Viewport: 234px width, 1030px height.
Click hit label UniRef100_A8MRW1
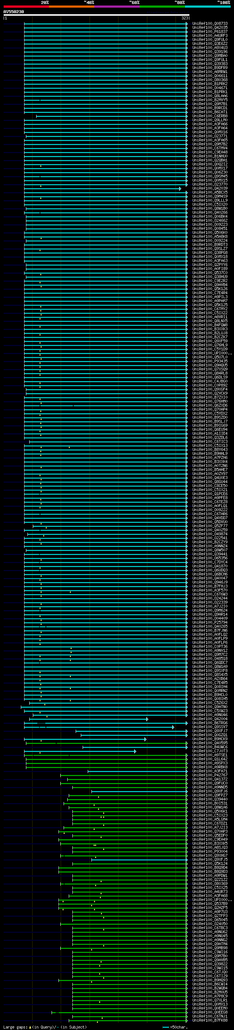210,72
